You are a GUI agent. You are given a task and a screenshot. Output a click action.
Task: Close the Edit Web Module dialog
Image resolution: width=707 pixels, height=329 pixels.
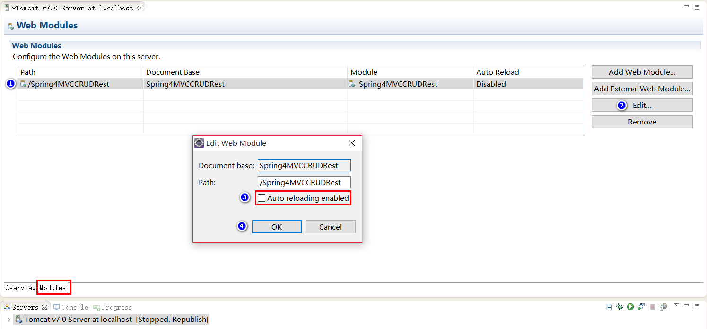click(351, 143)
